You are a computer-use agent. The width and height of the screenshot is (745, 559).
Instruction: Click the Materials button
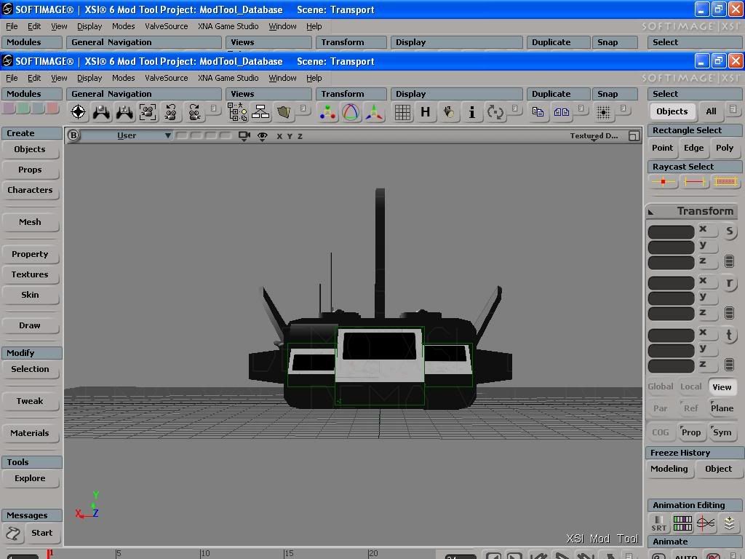tap(30, 434)
